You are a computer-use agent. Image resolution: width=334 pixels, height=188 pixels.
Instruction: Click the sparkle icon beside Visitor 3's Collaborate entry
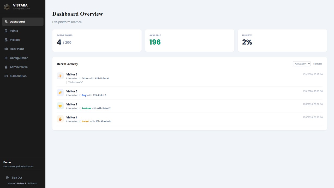[60, 76]
